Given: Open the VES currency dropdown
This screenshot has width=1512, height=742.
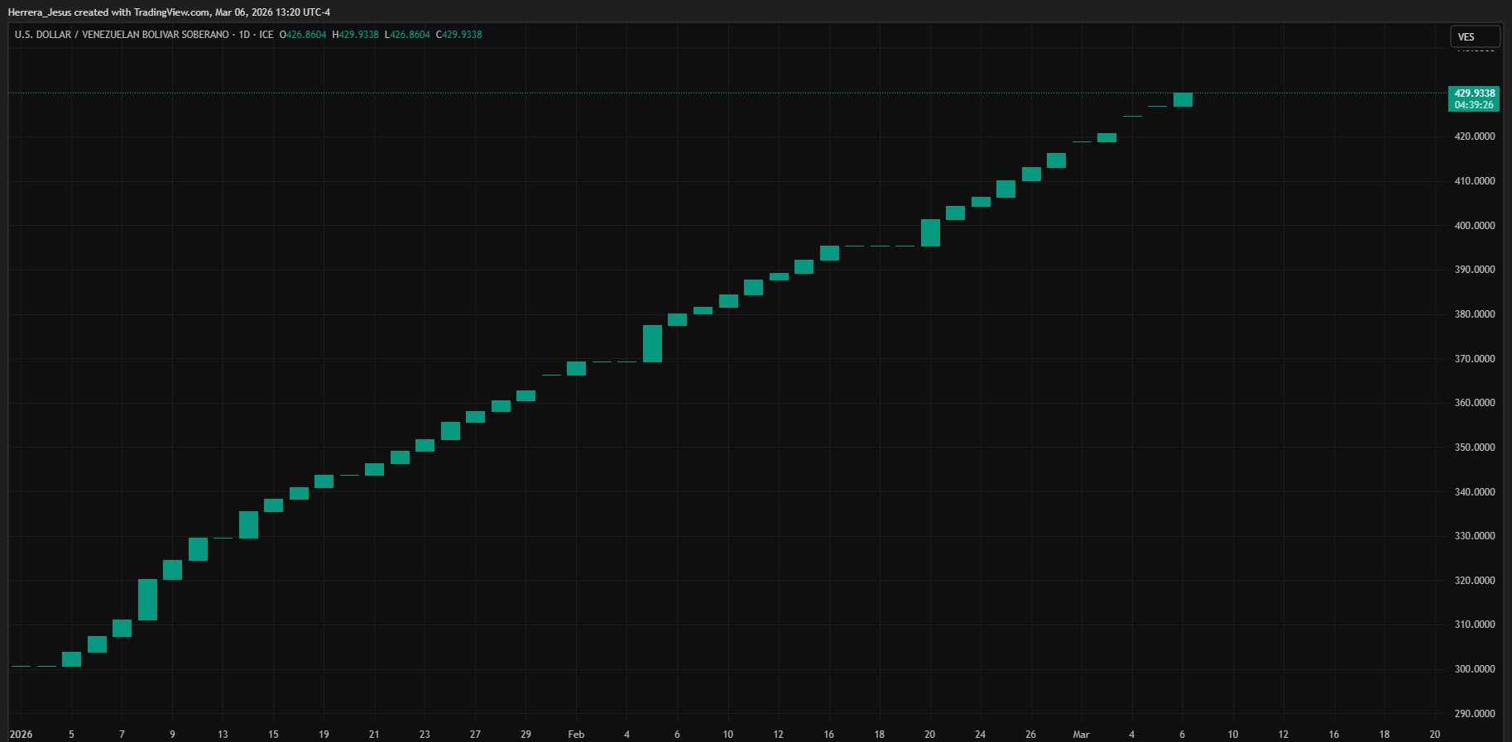Looking at the screenshot, I should pyautogui.click(x=1474, y=36).
